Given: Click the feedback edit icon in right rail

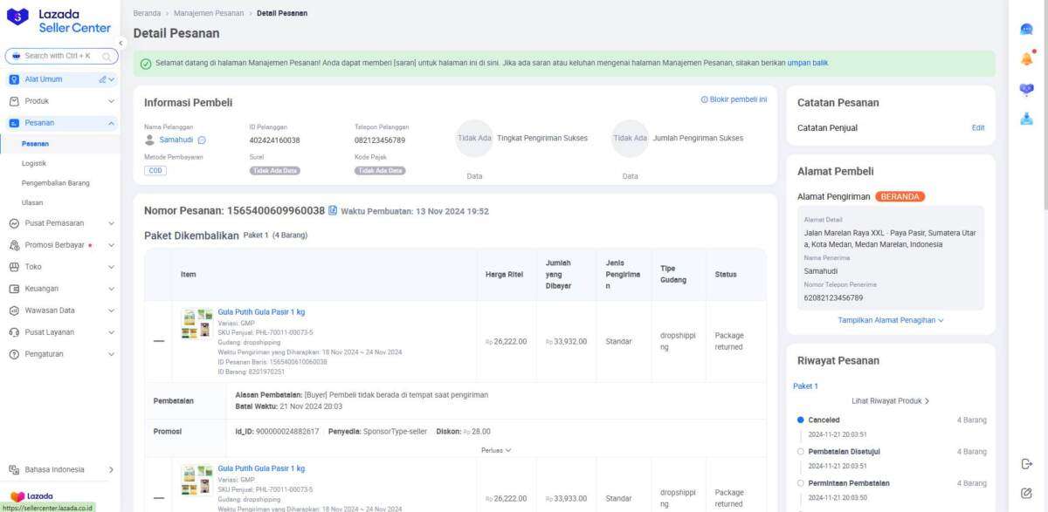Looking at the screenshot, I should (x=1026, y=493).
